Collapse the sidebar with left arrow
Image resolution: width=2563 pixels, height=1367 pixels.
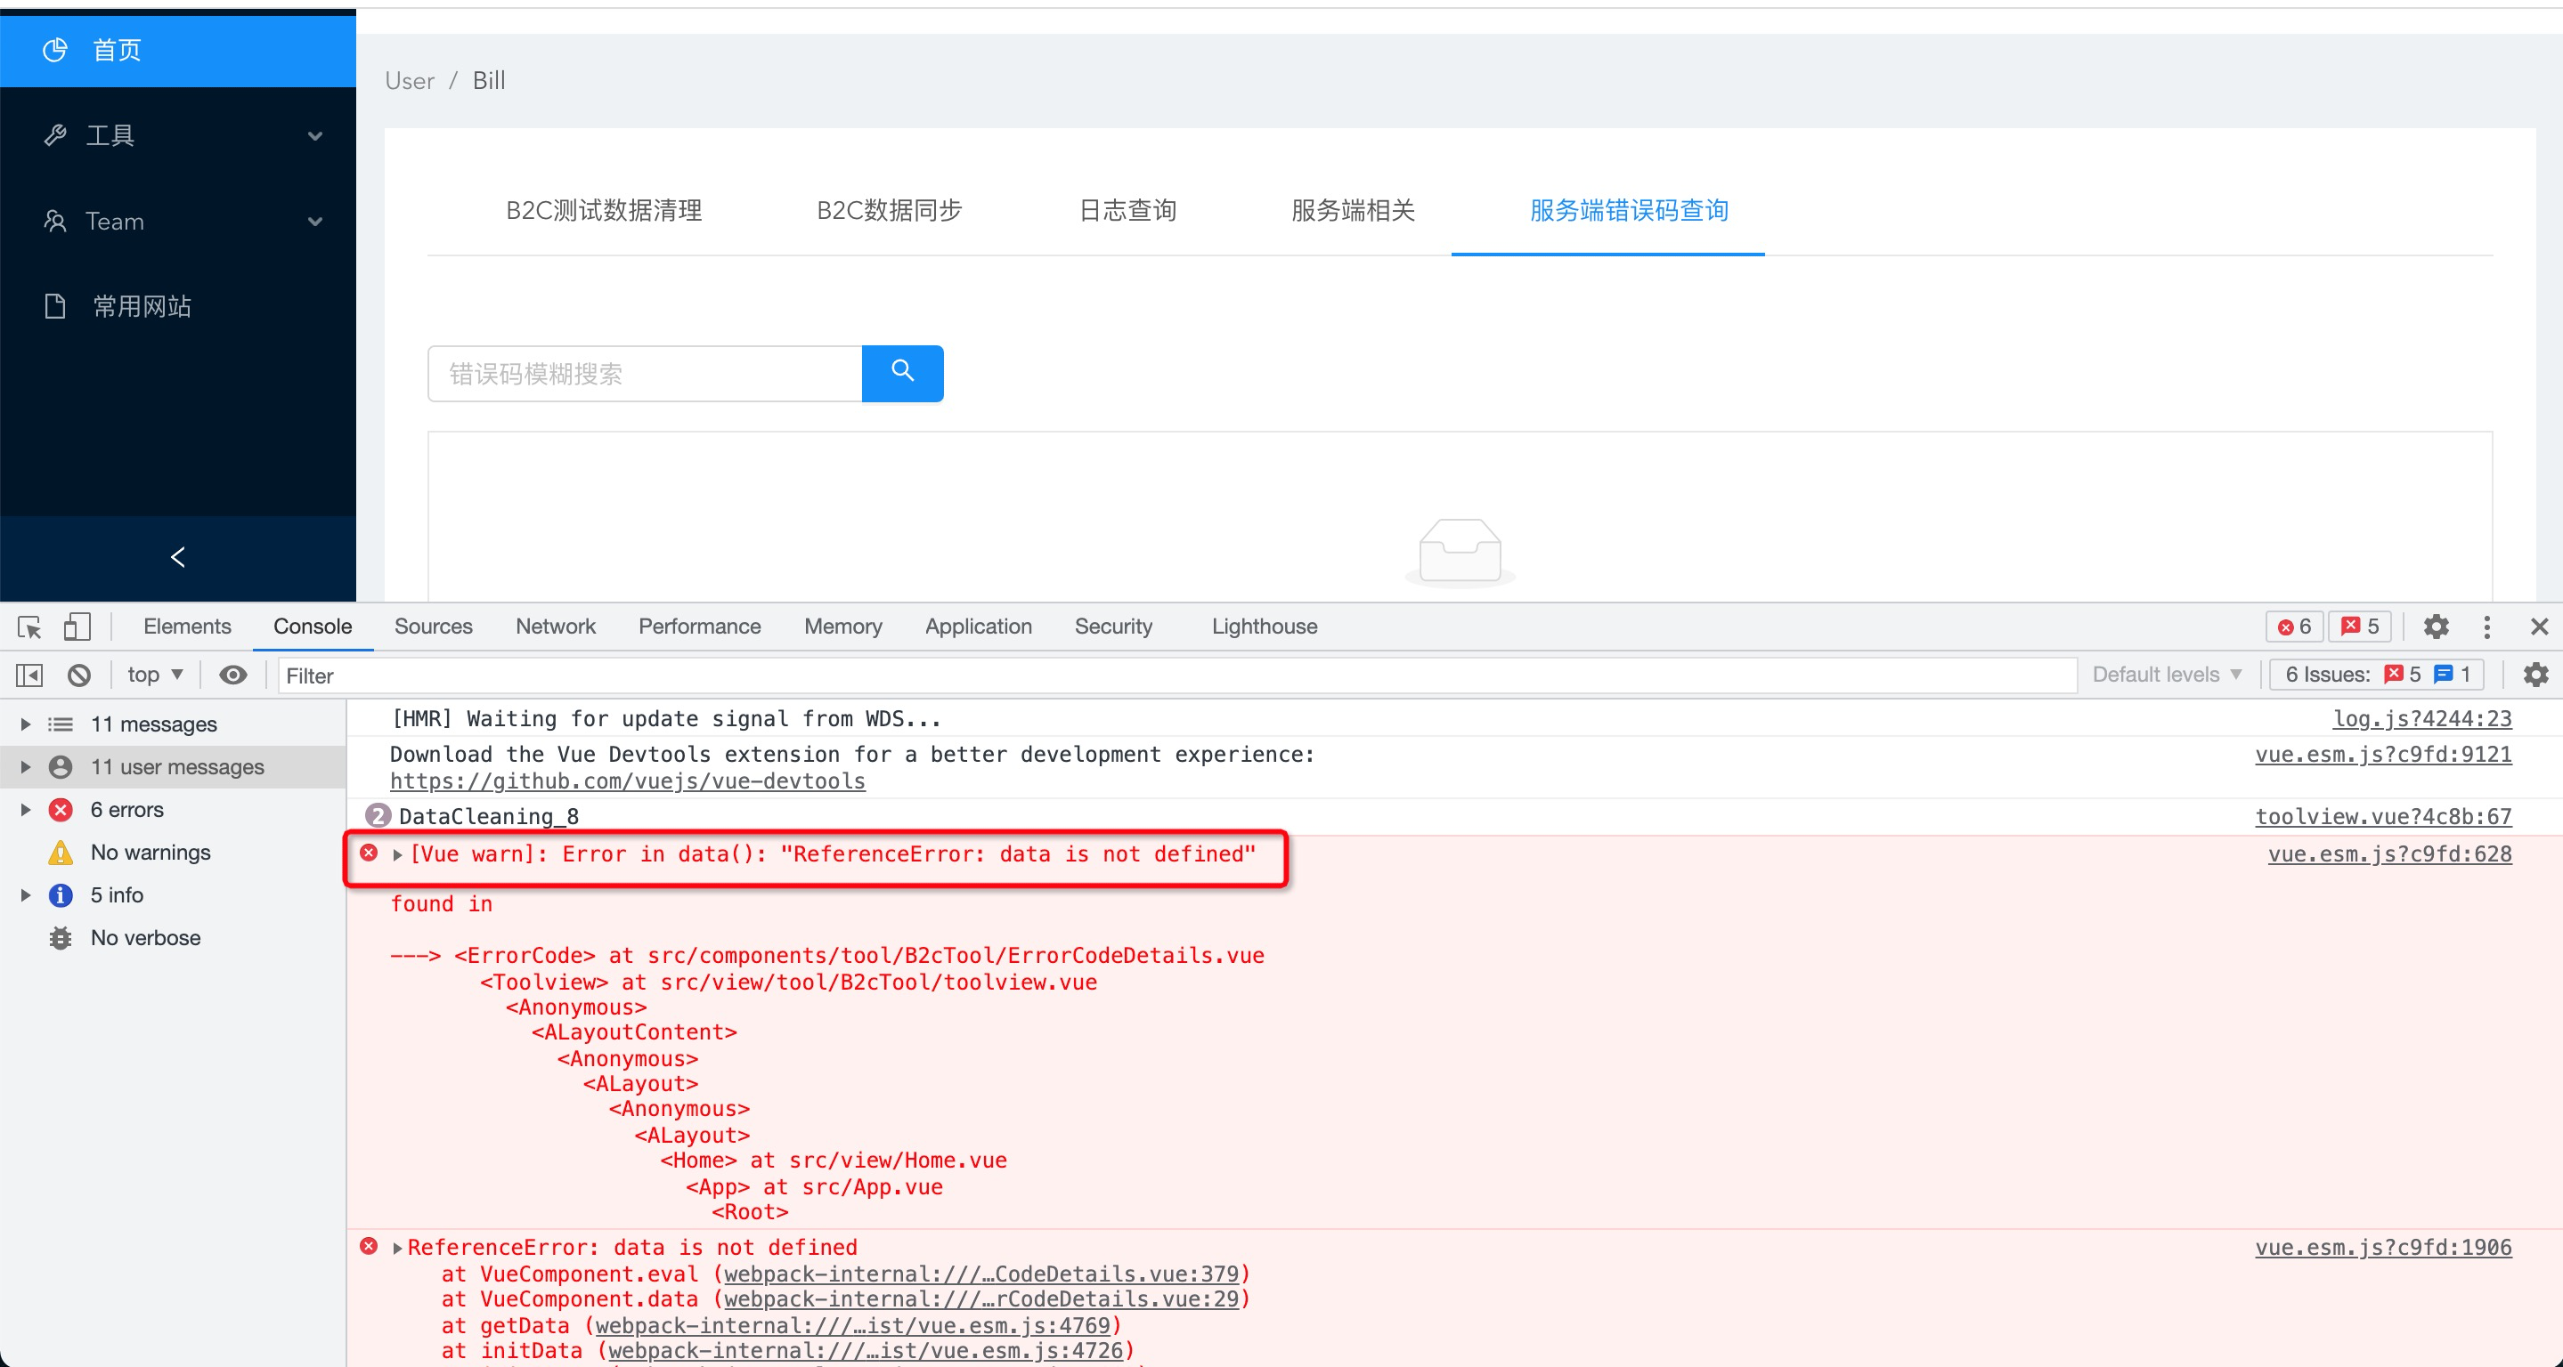coord(178,557)
